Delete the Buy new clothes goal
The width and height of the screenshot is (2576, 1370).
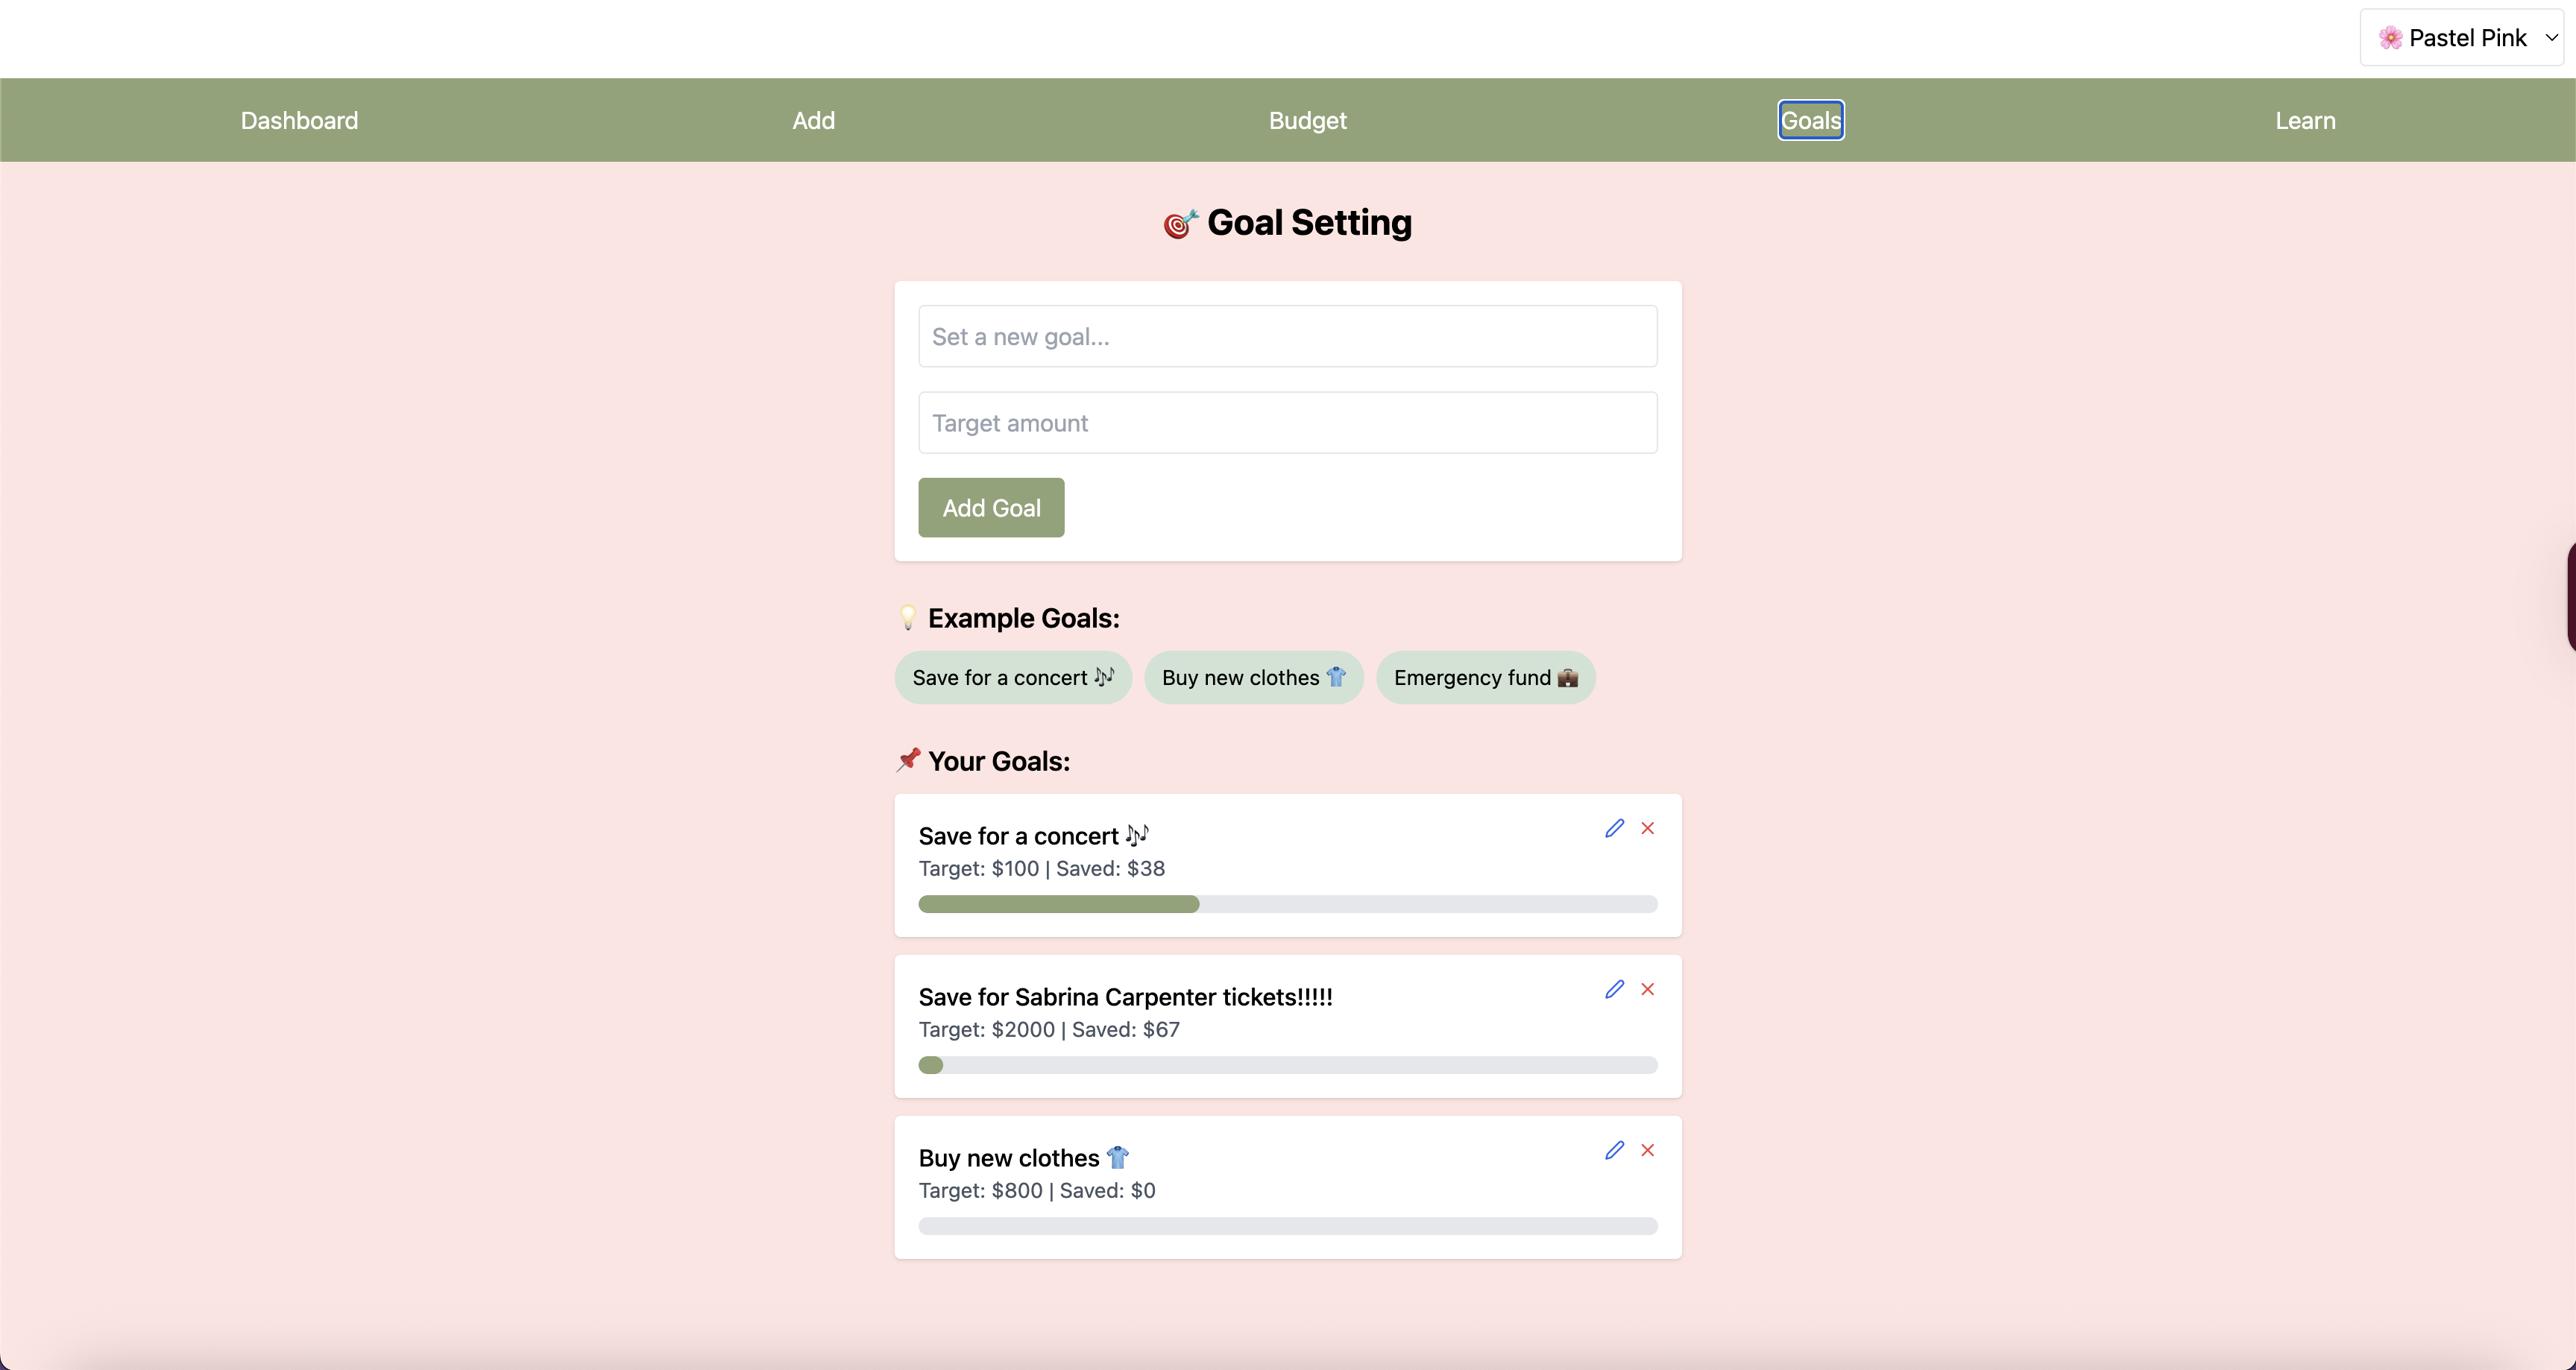tap(1648, 1150)
